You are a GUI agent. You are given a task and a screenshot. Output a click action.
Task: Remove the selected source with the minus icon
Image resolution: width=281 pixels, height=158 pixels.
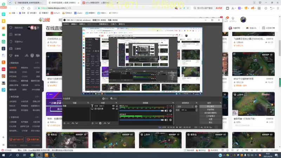96,123
